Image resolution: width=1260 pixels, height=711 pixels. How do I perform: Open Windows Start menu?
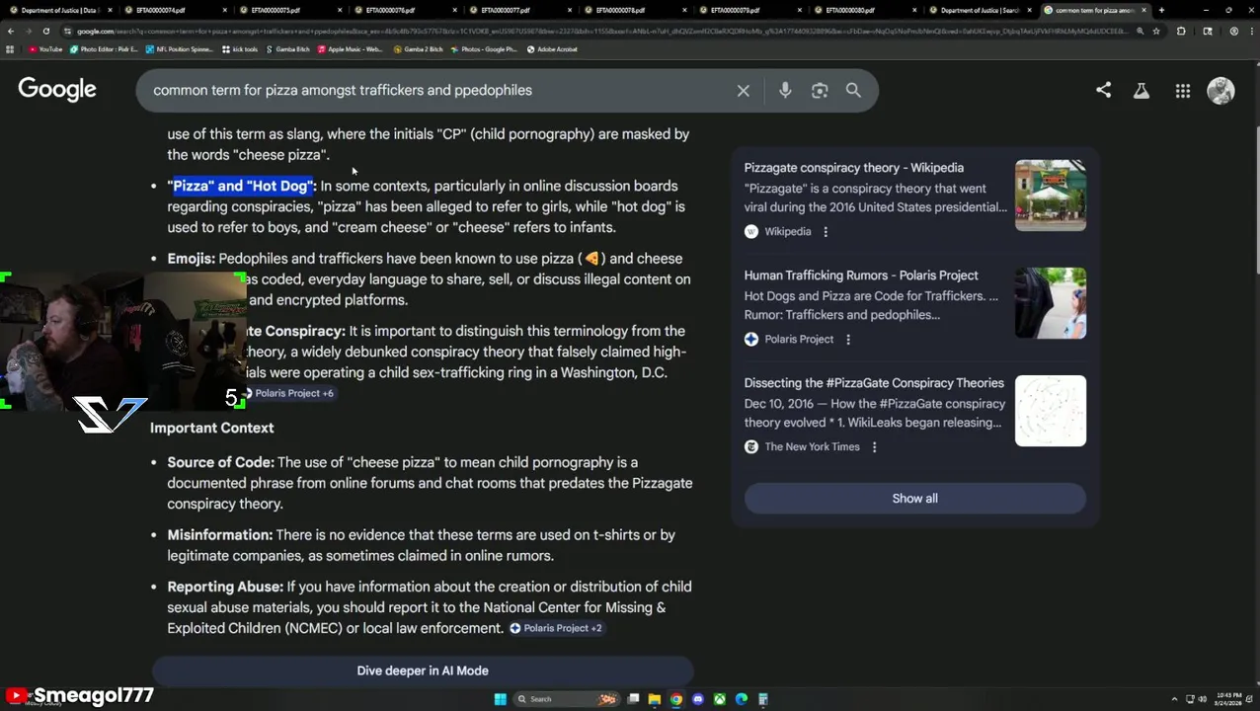(500, 699)
